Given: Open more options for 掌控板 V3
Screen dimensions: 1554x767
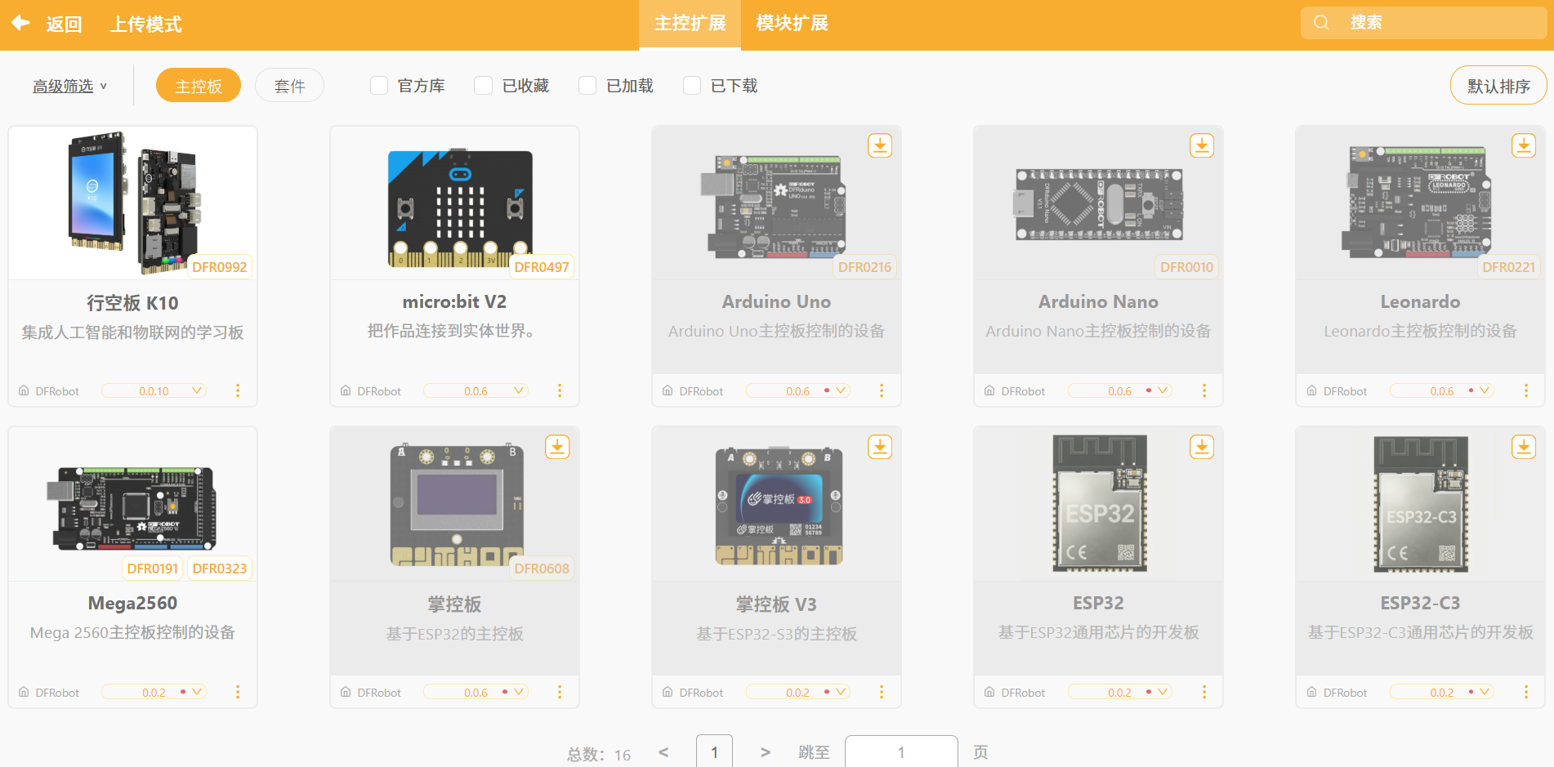Looking at the screenshot, I should [882, 692].
